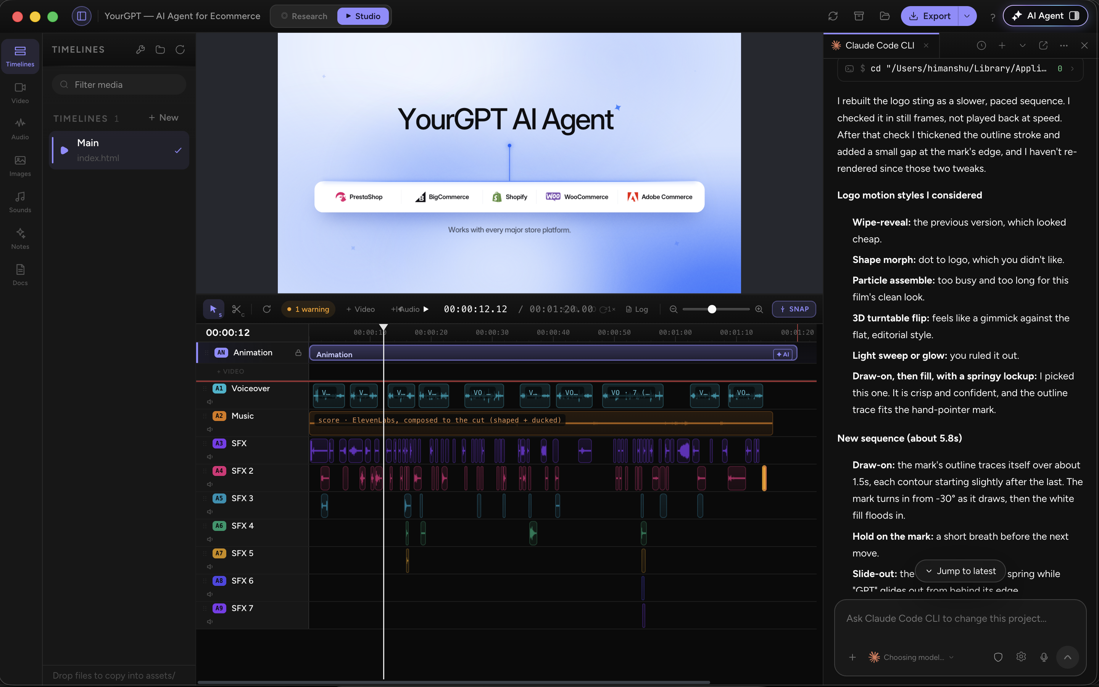1099x687 pixels.
Task: Toggle the Animation track lock
Action: [x=298, y=353]
